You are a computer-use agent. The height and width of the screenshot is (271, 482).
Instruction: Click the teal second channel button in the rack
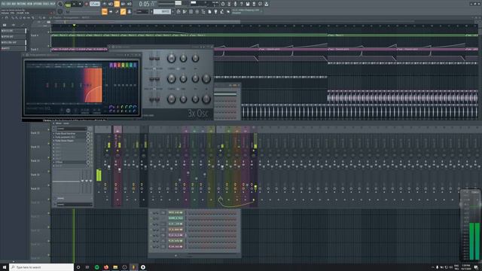[x=175, y=218]
